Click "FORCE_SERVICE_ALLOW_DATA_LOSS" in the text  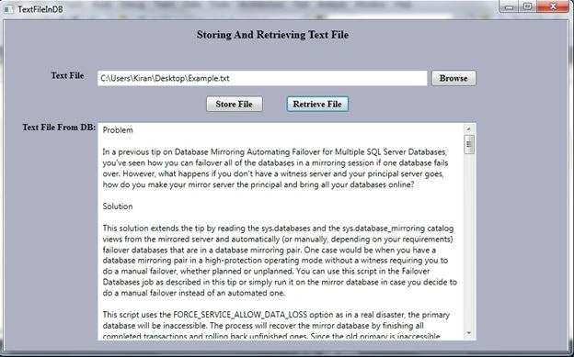(241, 315)
